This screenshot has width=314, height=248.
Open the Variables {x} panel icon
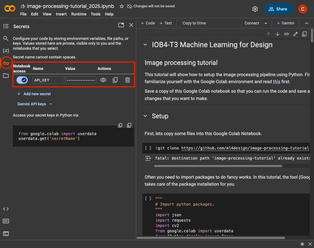coord(6,51)
